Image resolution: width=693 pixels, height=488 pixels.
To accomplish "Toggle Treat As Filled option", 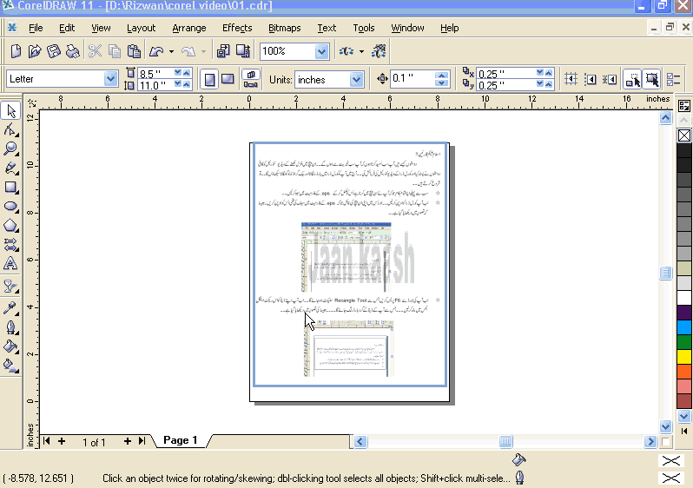I will tap(652, 80).
